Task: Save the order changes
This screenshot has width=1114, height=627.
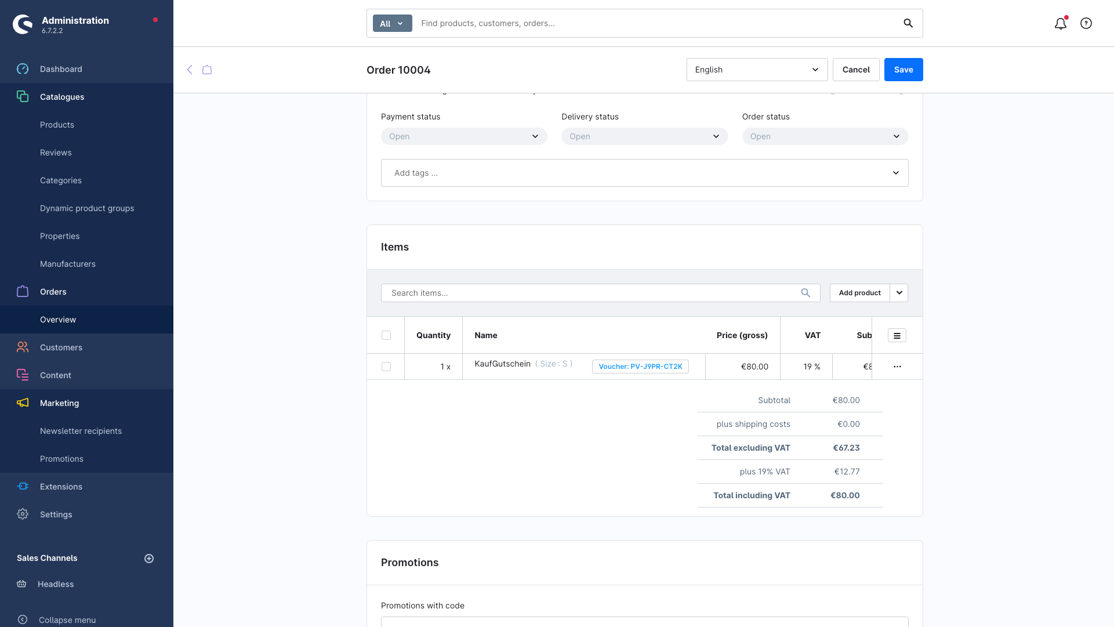Action: [x=903, y=70]
